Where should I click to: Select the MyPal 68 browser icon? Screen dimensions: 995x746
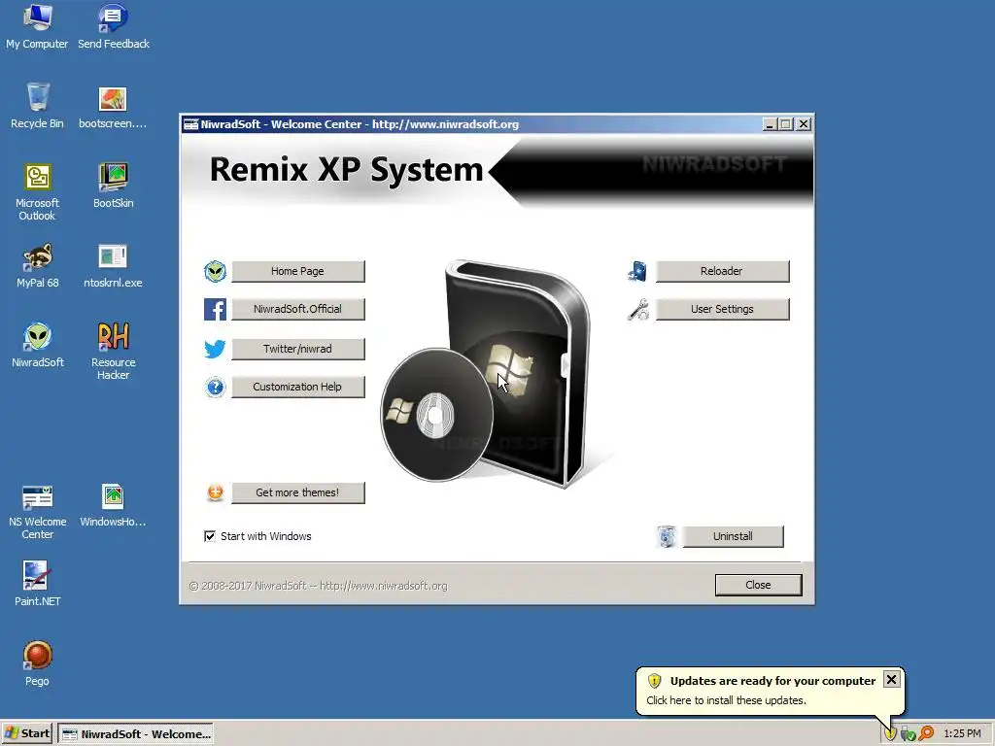pyautogui.click(x=37, y=265)
